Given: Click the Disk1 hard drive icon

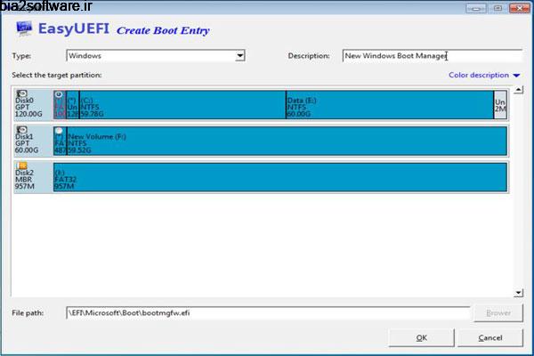Looking at the screenshot, I should (x=21, y=129).
